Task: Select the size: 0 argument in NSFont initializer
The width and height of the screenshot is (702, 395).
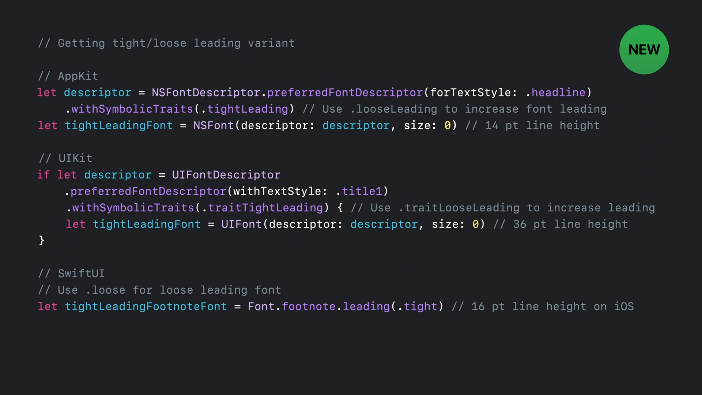Action: 427,125
